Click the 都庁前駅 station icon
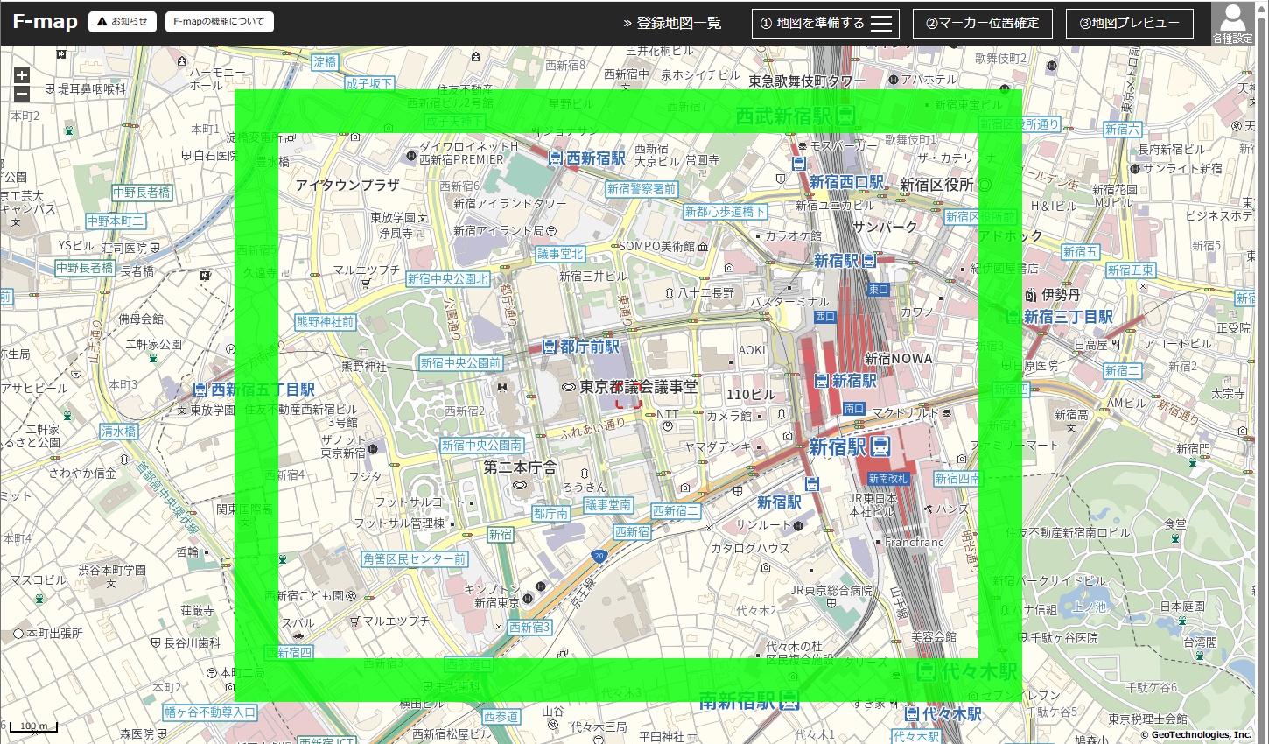This screenshot has width=1269, height=744. tap(550, 347)
